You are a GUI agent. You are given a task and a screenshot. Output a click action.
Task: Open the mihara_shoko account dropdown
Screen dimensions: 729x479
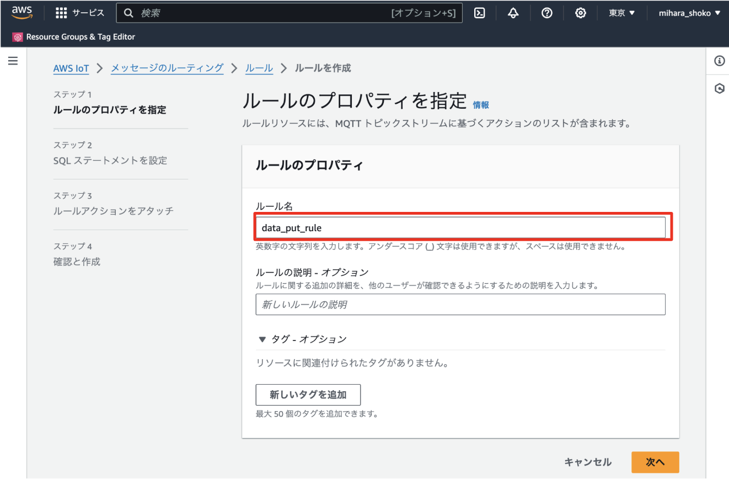(x=688, y=13)
